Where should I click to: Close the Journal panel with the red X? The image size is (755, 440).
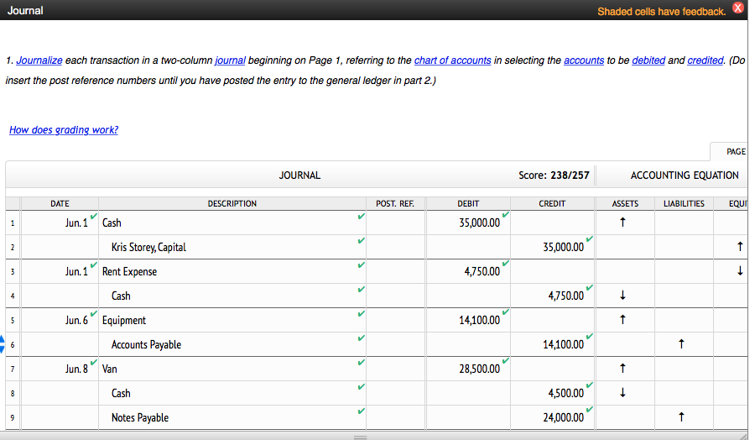point(737,8)
